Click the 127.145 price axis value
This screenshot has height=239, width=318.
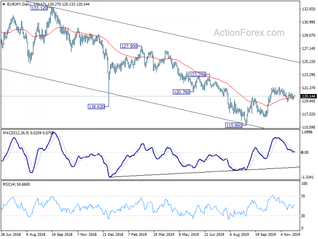click(308, 48)
